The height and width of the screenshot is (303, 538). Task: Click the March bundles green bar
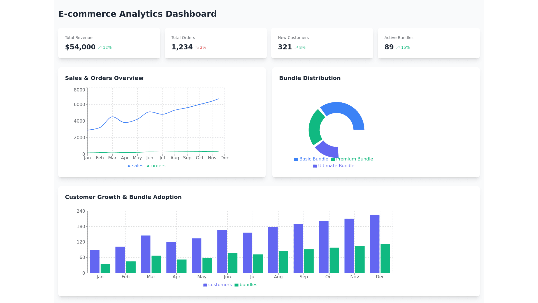[x=156, y=264]
